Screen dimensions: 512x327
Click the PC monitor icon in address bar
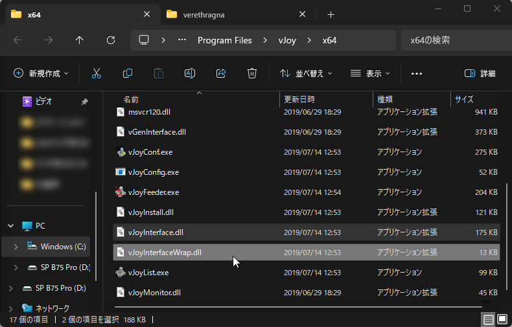point(144,40)
